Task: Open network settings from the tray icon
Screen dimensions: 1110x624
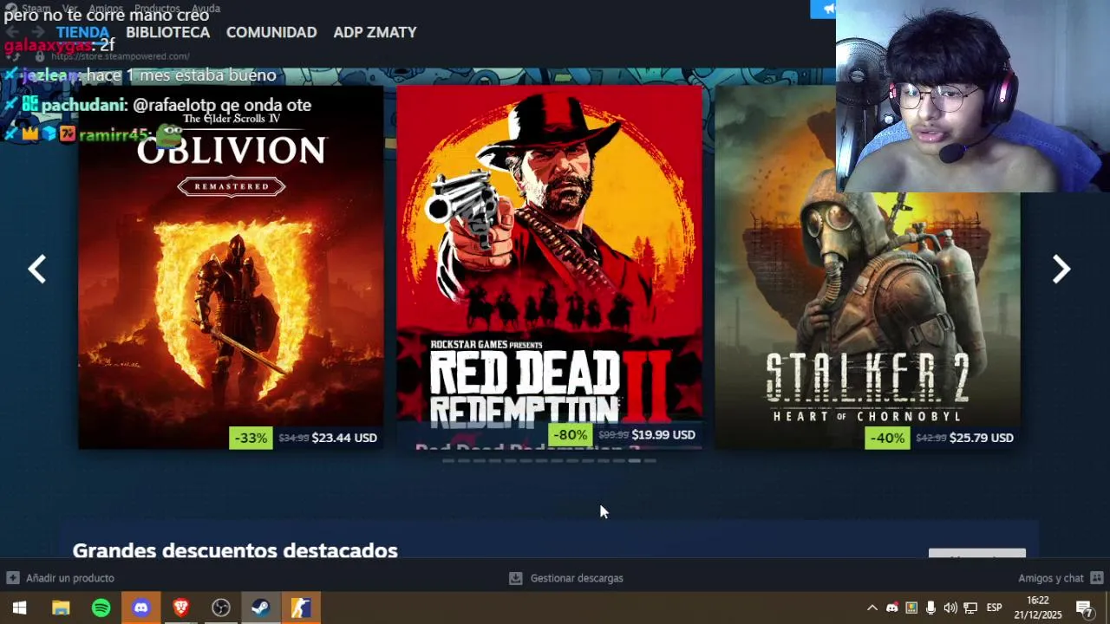Action: 970,608
